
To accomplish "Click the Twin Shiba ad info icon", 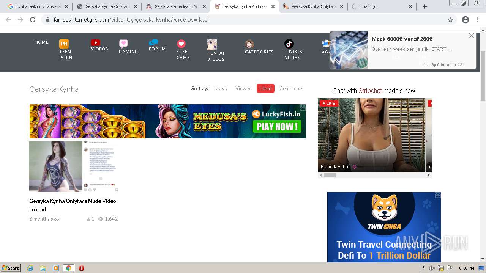I will click(x=438, y=195).
